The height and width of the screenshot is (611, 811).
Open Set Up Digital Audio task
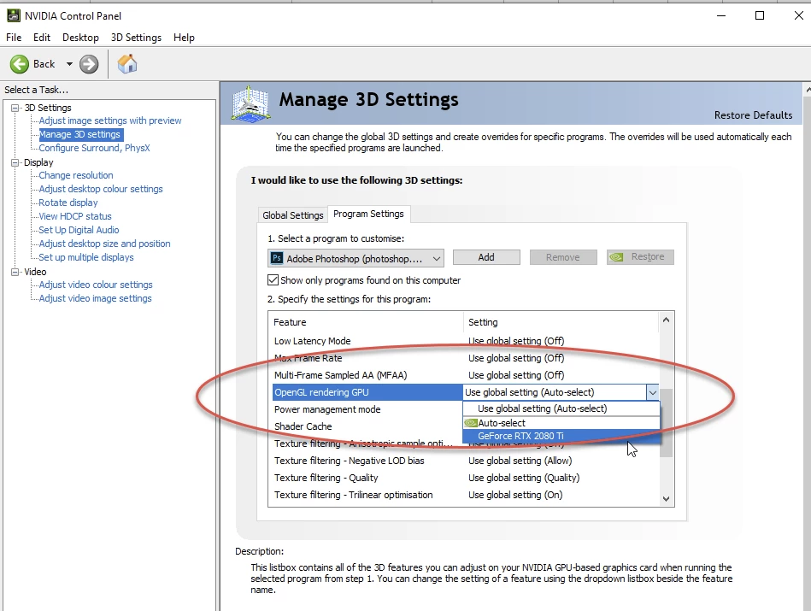click(x=79, y=230)
